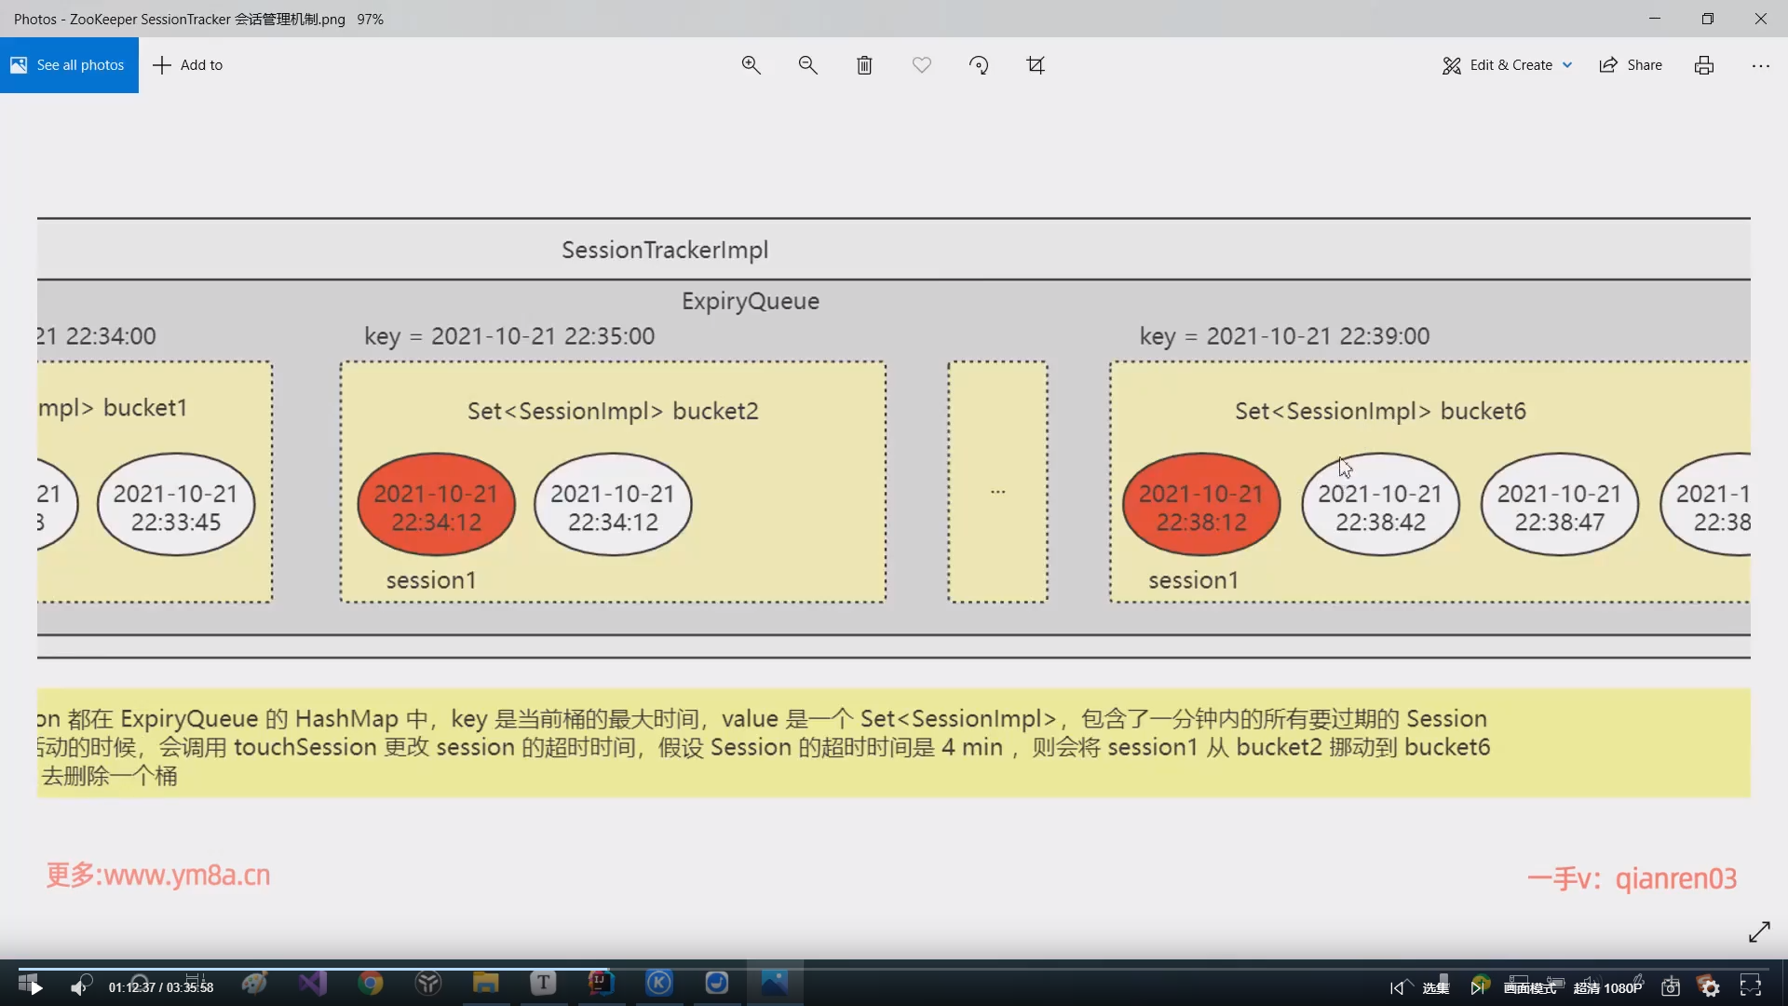Toggle 画面模式 picture mode option
1788x1006 pixels.
point(1529,987)
